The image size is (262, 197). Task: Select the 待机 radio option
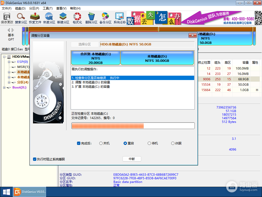(x=149, y=143)
